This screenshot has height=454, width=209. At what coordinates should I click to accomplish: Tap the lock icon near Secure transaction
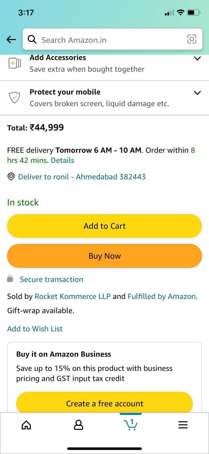(10, 279)
